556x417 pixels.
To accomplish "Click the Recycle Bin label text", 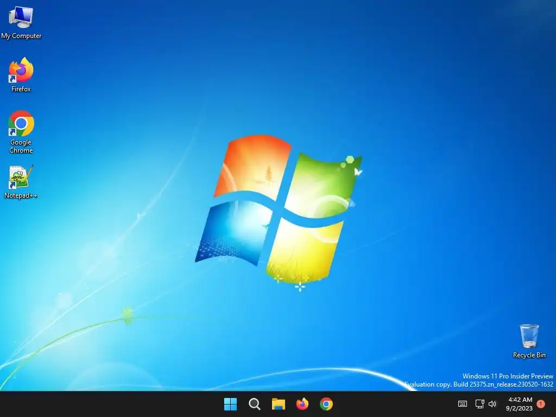I will coord(529,355).
